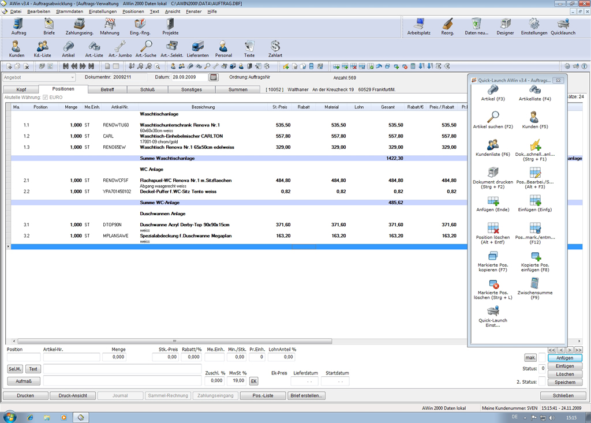Click the Windows Start button
Image resolution: width=591 pixels, height=423 pixels.
(x=10, y=417)
